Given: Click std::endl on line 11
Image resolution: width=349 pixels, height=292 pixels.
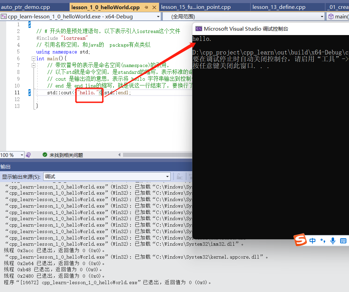Looking at the screenshot, I should [x=117, y=93].
